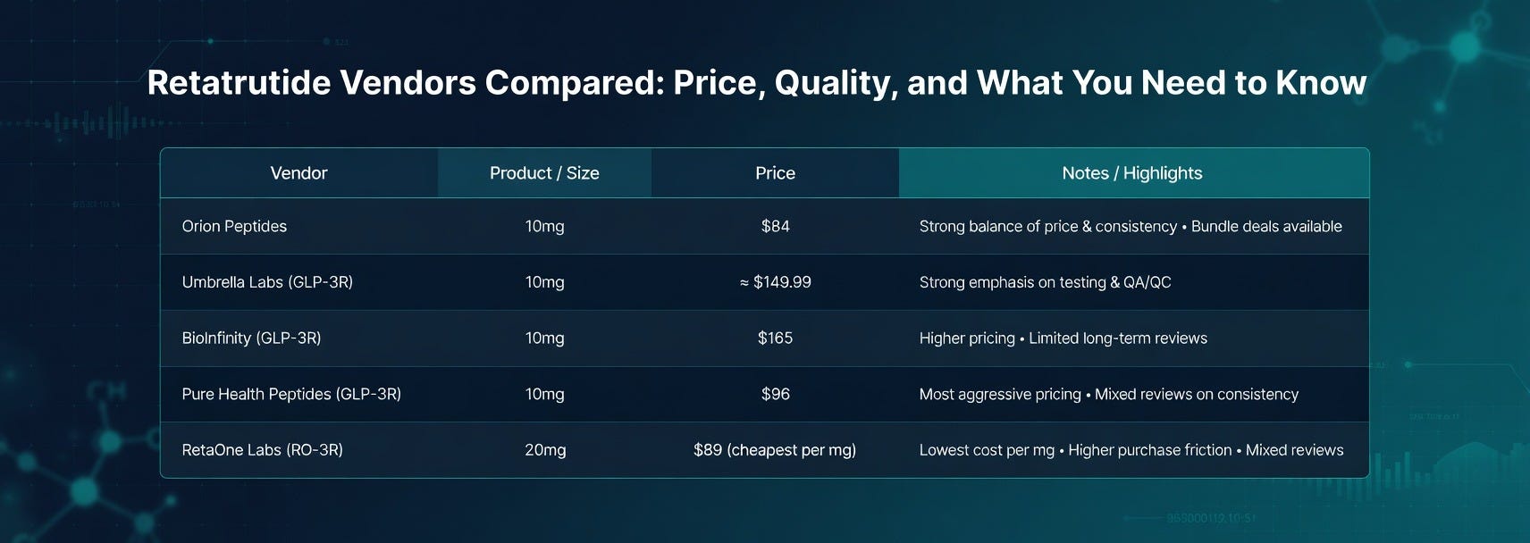Click RetaOne Labs (RO-3R) vendor name
This screenshot has height=543, width=1530.
262,450
